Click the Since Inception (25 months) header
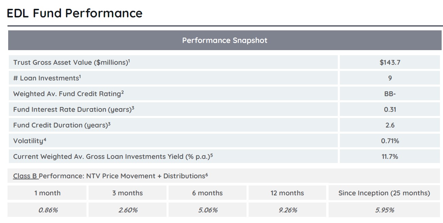This screenshot has width=443, height=223. click(384, 193)
